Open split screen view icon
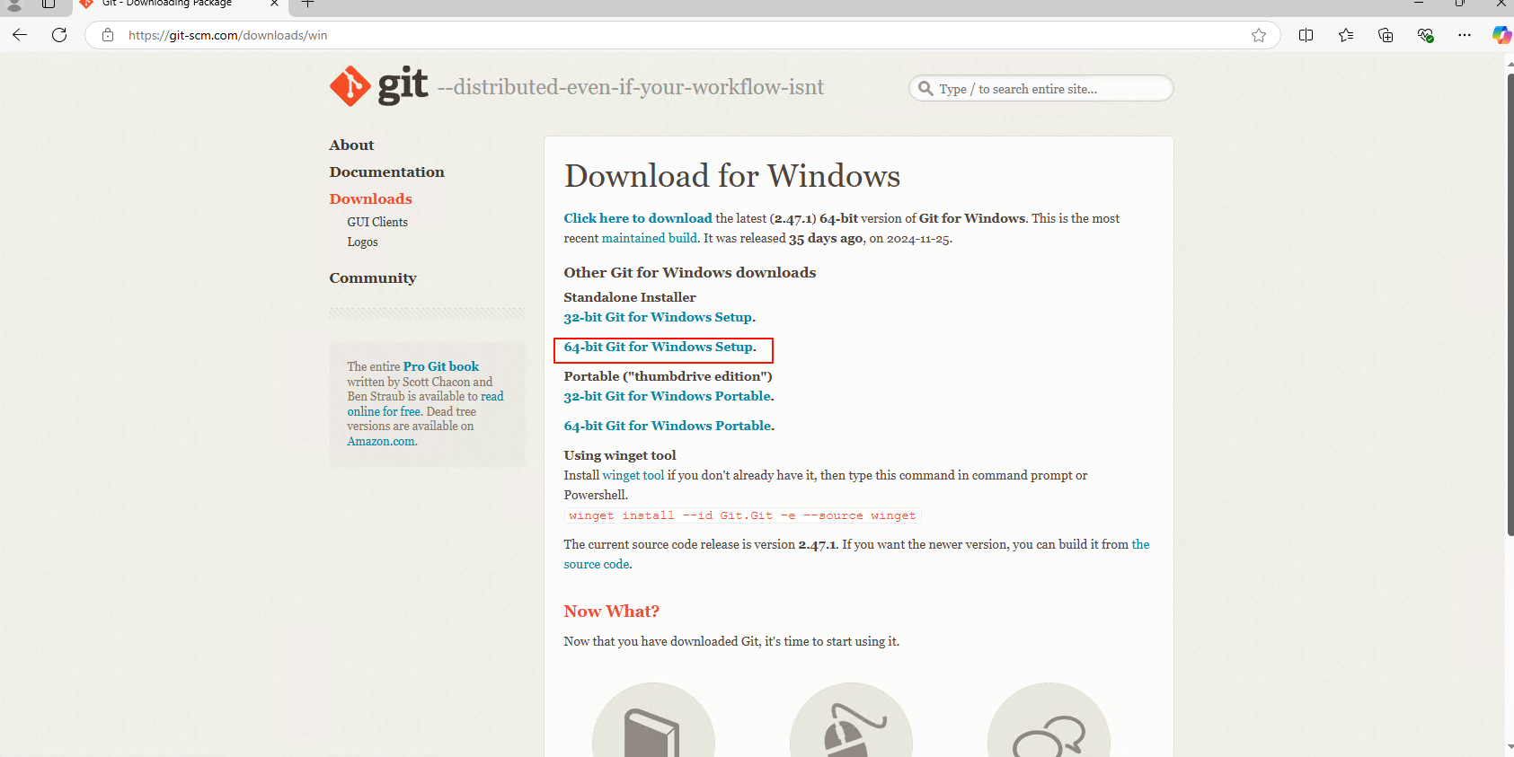 (x=1306, y=35)
